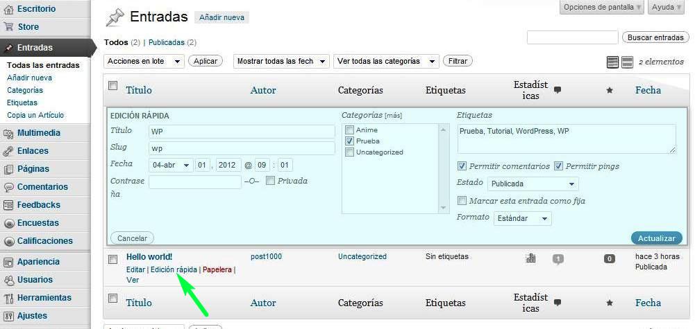Image resolution: width=695 pixels, height=329 pixels.
Task: Click the list view icon
Action: [612, 62]
